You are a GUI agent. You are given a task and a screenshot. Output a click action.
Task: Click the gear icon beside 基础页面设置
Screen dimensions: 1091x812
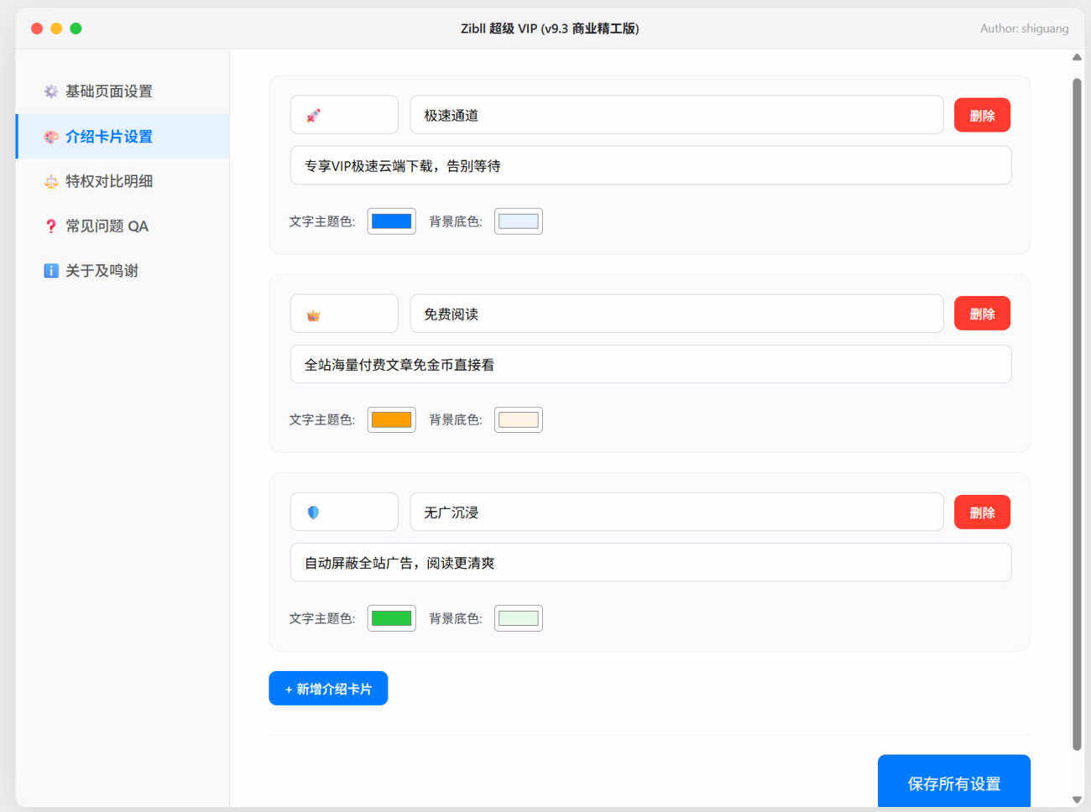click(51, 91)
